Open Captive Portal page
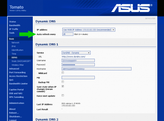 point(16,90)
